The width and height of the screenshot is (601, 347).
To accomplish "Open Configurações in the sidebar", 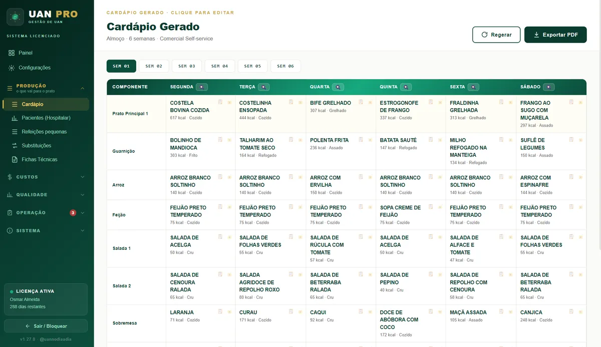I will pyautogui.click(x=47, y=68).
